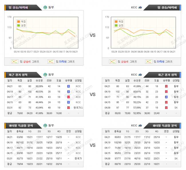Viewport: 186px width, 170px height.
Task: Click the 04.21 win icon in KCC results
Action: coord(166,86)
